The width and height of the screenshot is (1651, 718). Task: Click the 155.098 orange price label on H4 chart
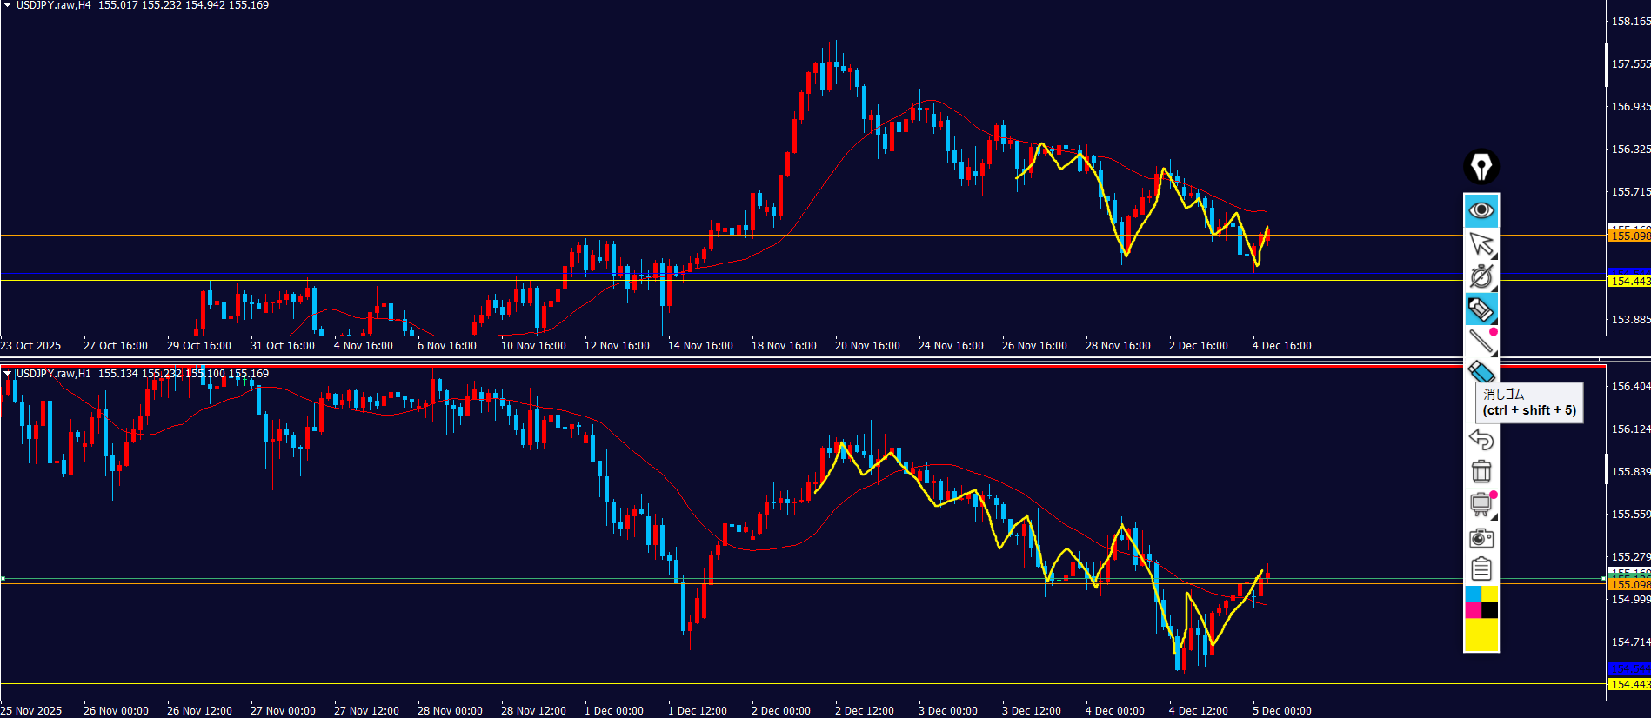1629,236
